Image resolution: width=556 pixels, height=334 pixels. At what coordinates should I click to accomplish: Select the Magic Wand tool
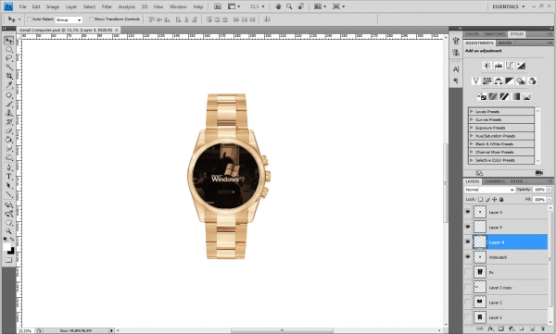[x=9, y=68]
